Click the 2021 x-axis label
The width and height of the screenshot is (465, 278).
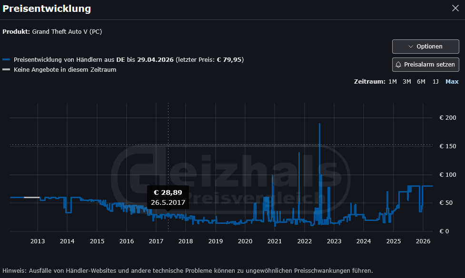click(275, 241)
